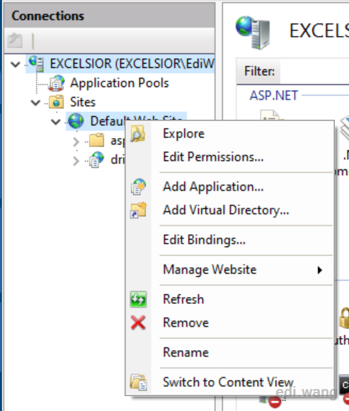Image resolution: width=349 pixels, height=411 pixels.
Task: Click the Connections toolbar connect icon
Action: click(x=15, y=40)
